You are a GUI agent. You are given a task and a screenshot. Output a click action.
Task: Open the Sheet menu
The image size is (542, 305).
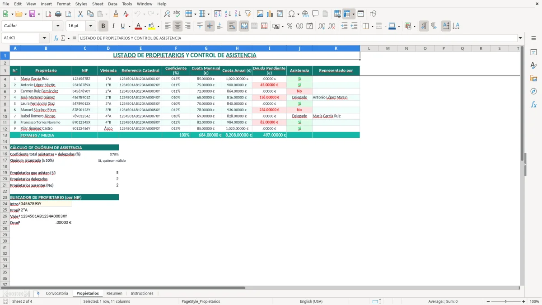point(98,4)
